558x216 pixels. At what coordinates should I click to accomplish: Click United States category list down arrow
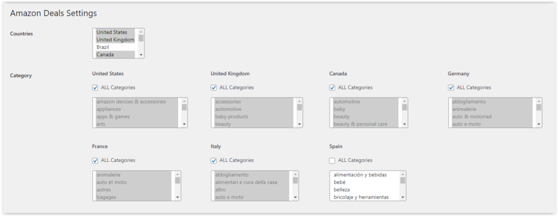click(184, 124)
